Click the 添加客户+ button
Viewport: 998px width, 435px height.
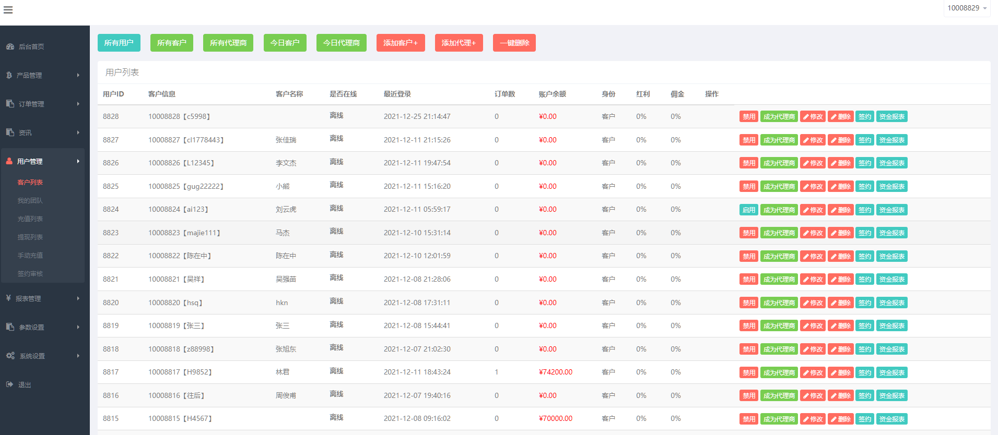tap(401, 43)
